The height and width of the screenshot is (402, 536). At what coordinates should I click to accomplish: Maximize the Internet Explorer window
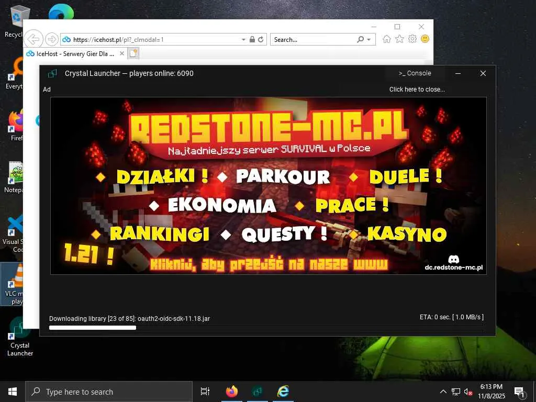point(397,27)
